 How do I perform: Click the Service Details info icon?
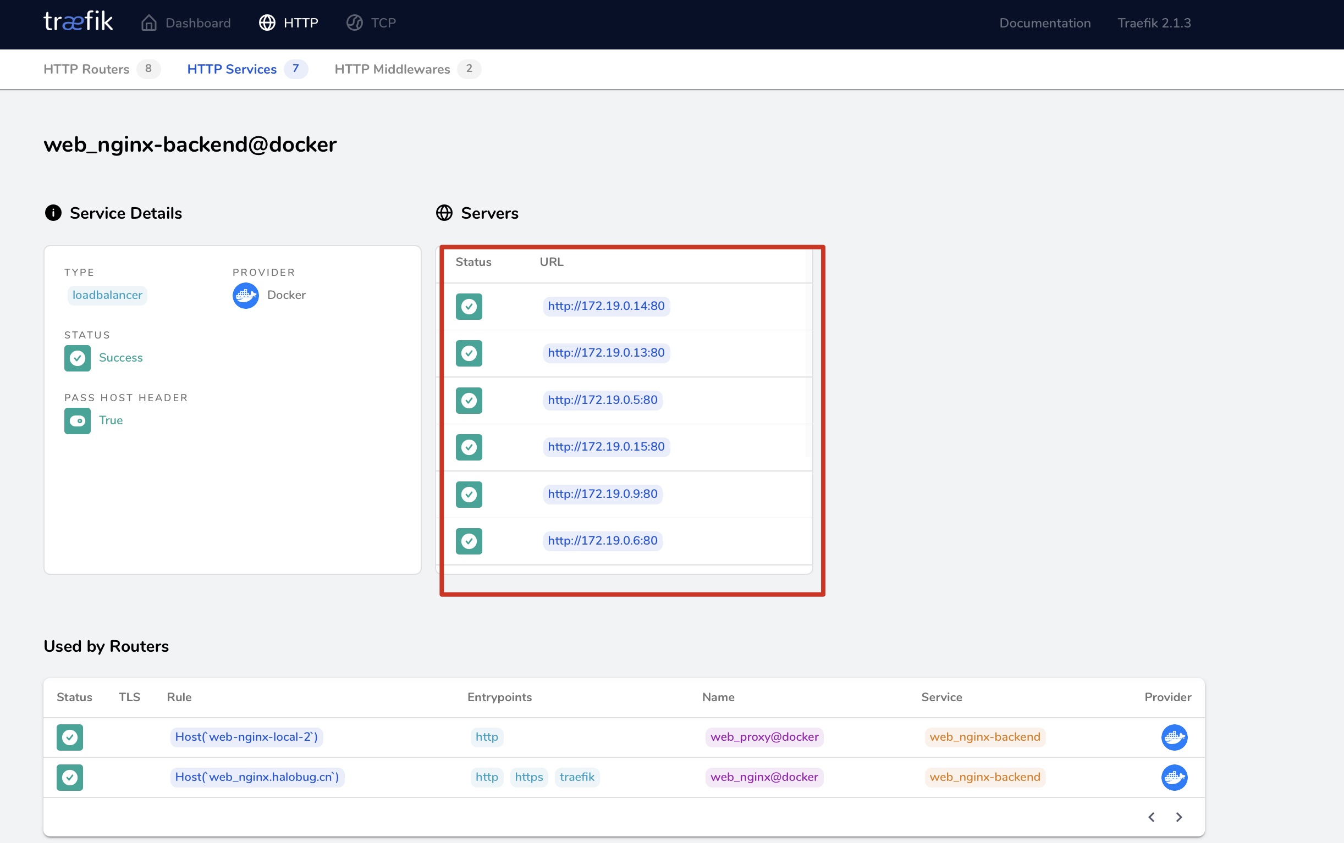(53, 213)
